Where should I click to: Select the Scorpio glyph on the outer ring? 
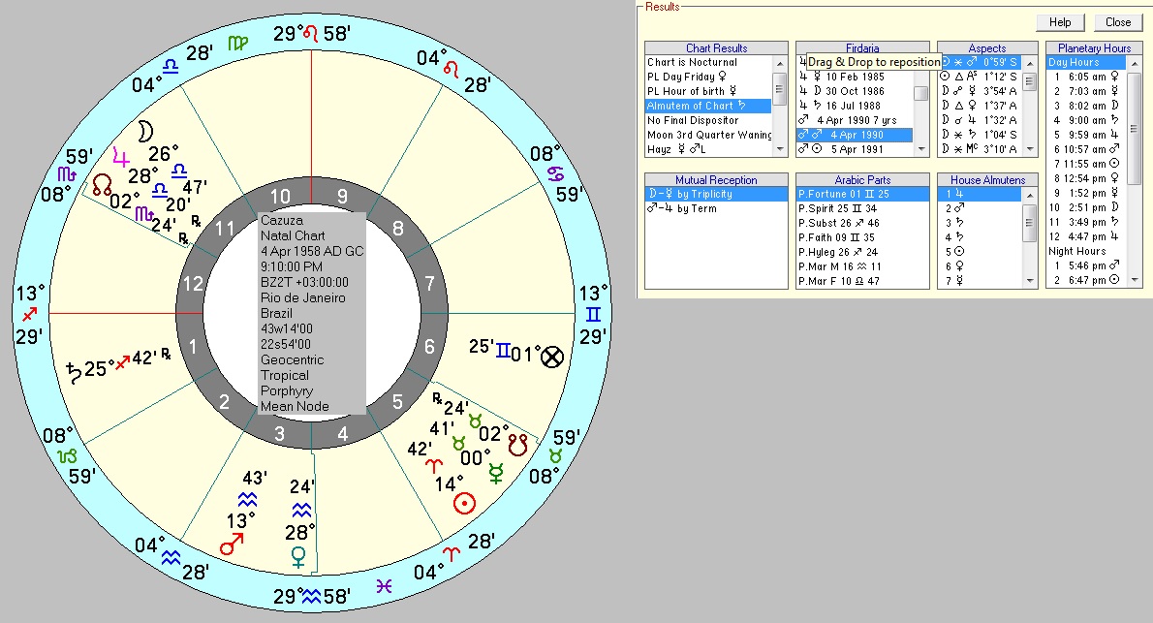coord(67,175)
